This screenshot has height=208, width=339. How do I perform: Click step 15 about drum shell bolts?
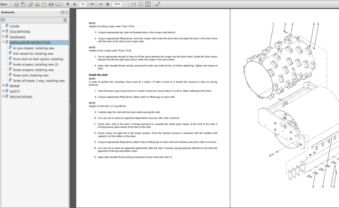[133, 157]
